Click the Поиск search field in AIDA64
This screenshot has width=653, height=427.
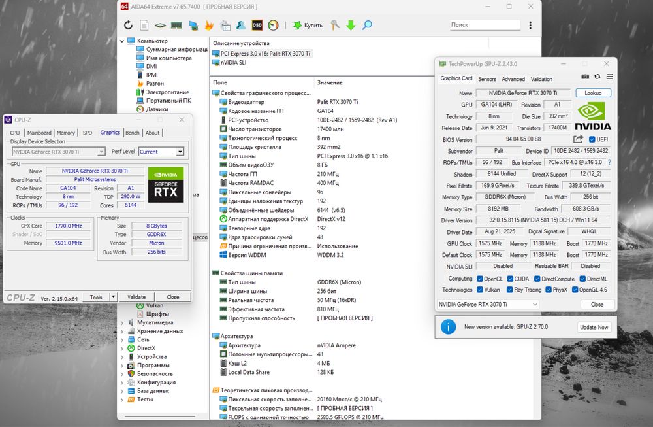coord(485,25)
